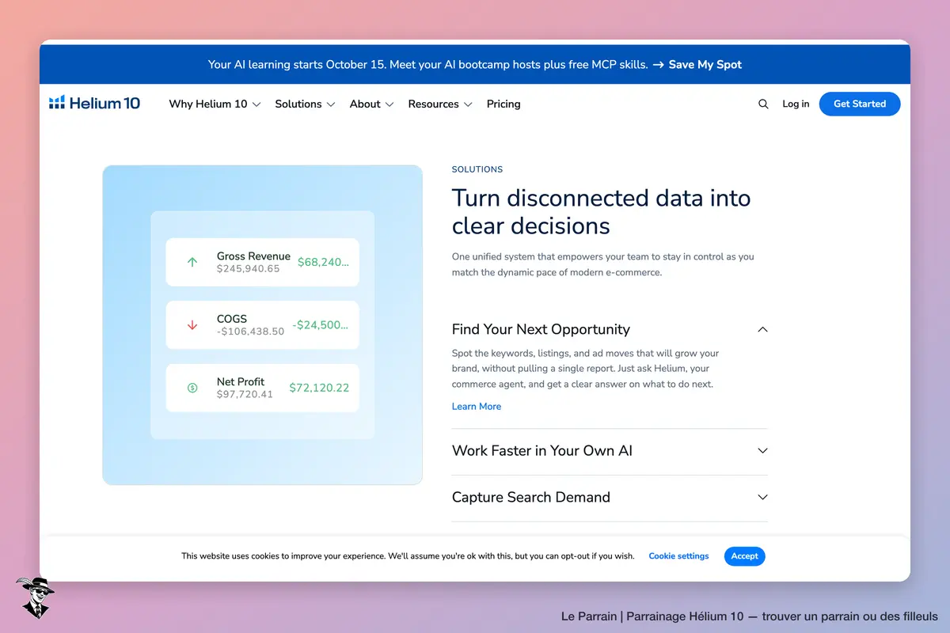Click the Log in link
This screenshot has height=633, width=950.
pos(796,104)
